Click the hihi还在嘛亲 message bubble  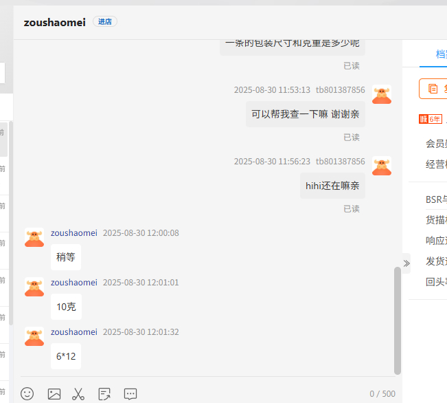point(332,186)
